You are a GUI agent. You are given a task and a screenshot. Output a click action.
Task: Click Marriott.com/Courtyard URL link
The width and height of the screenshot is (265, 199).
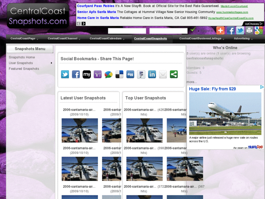[x=234, y=6]
